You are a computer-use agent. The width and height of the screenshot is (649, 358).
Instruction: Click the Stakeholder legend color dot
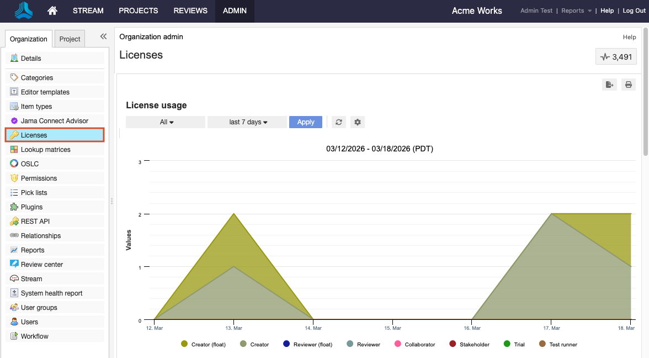click(x=453, y=344)
